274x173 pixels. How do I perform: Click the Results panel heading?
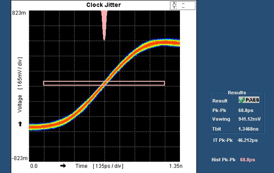coord(237,92)
